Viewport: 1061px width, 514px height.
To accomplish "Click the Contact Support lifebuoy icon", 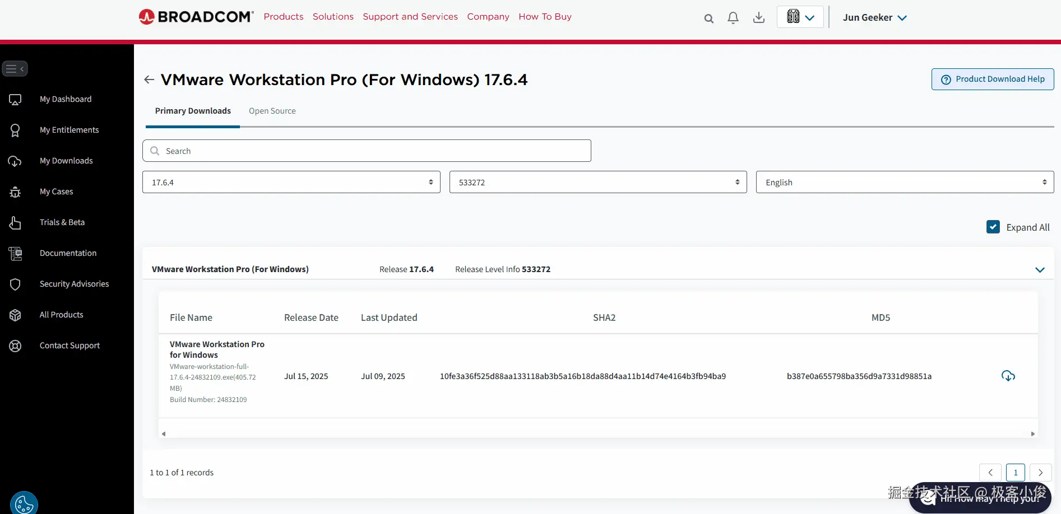I will (x=15, y=346).
